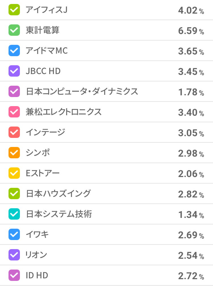Toggle the イワキ checkbox
213x286 pixels.
click(x=14, y=235)
